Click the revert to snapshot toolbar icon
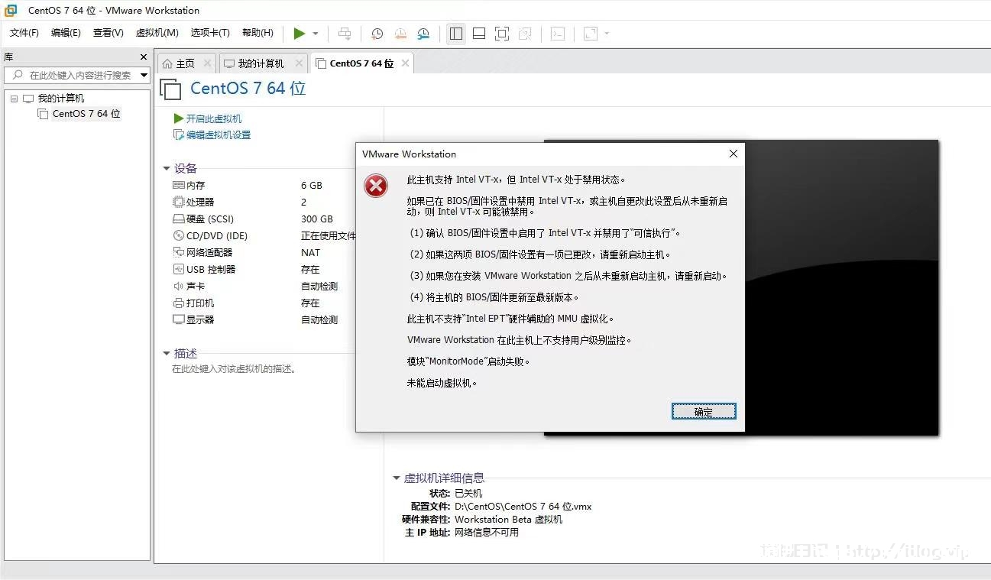Screen dimensions: 991x580 coord(400,34)
